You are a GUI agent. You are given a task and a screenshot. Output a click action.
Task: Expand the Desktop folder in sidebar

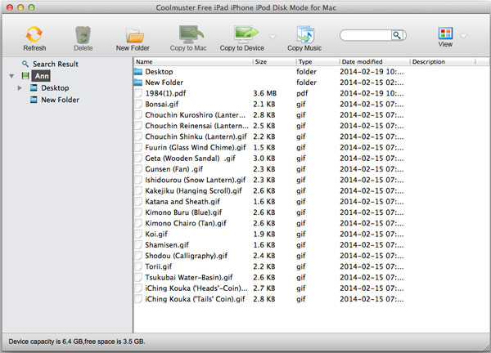pos(20,88)
